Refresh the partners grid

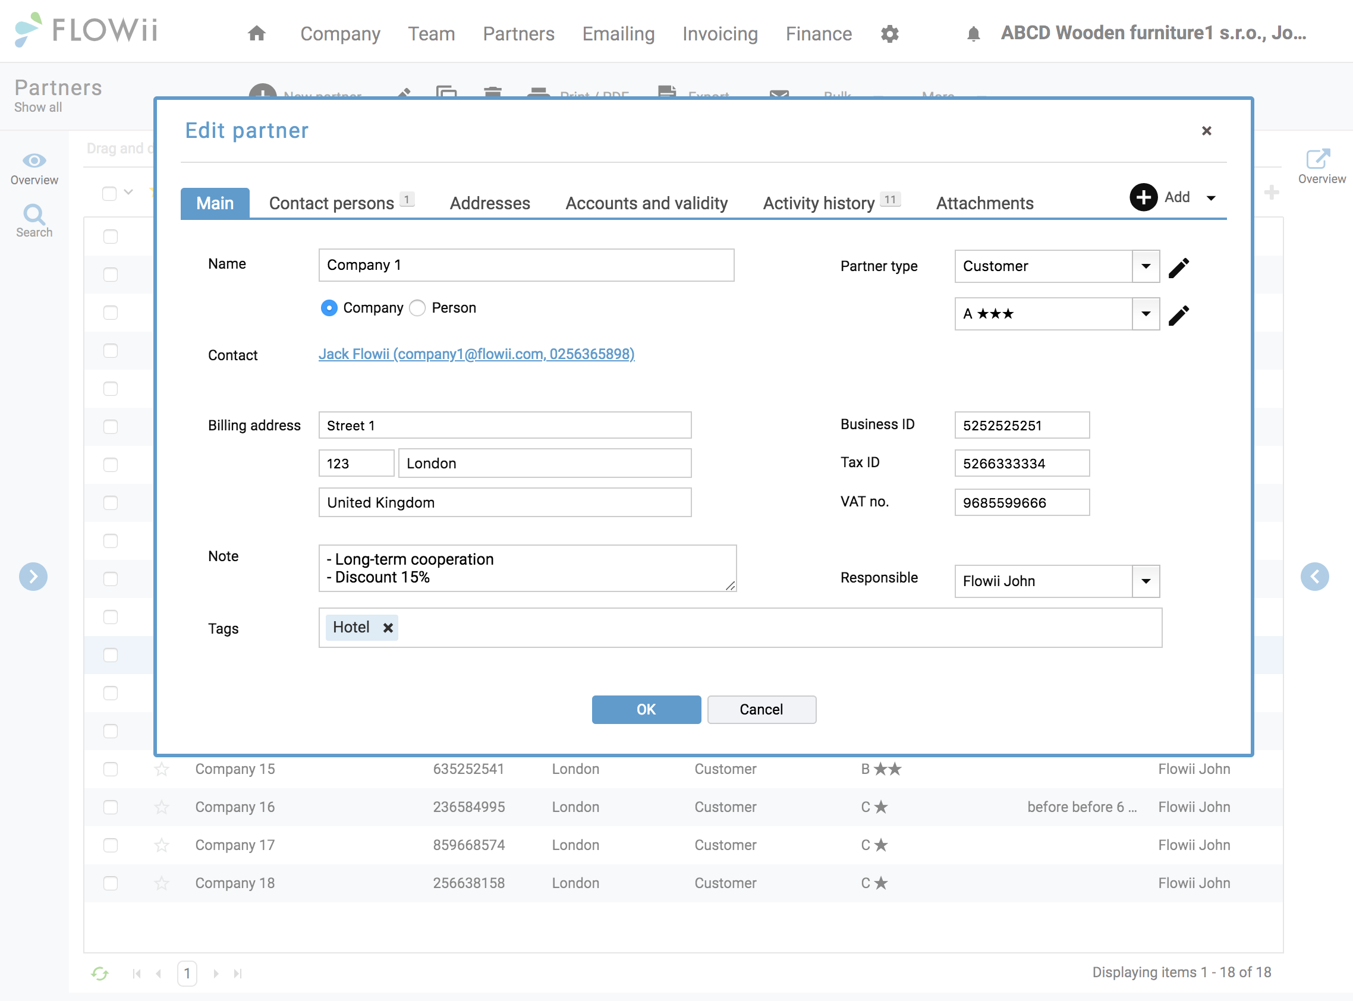pyautogui.click(x=100, y=973)
